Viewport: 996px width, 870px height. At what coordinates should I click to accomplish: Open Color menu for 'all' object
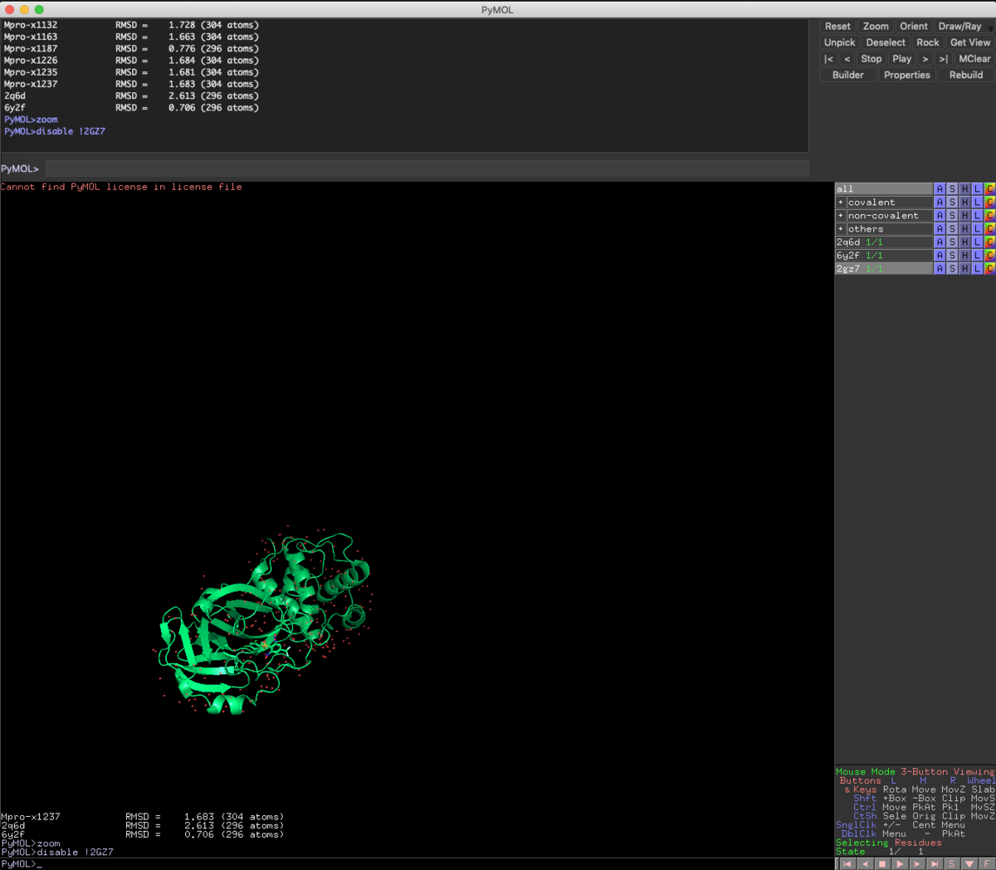click(x=989, y=189)
